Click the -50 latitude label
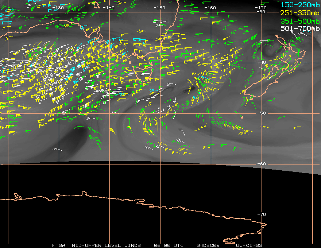 (262, 113)
